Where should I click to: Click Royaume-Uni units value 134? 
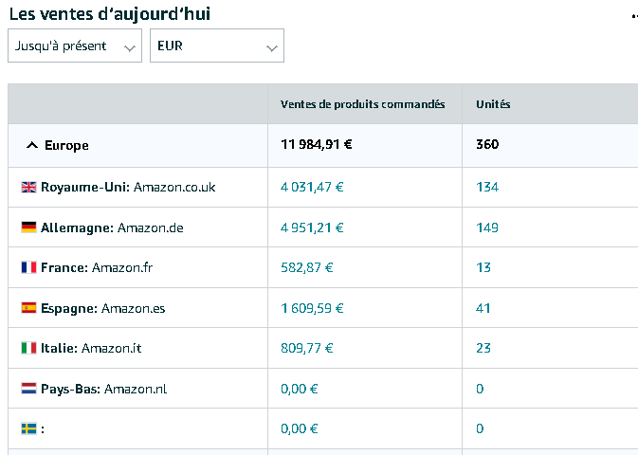pos(487,187)
